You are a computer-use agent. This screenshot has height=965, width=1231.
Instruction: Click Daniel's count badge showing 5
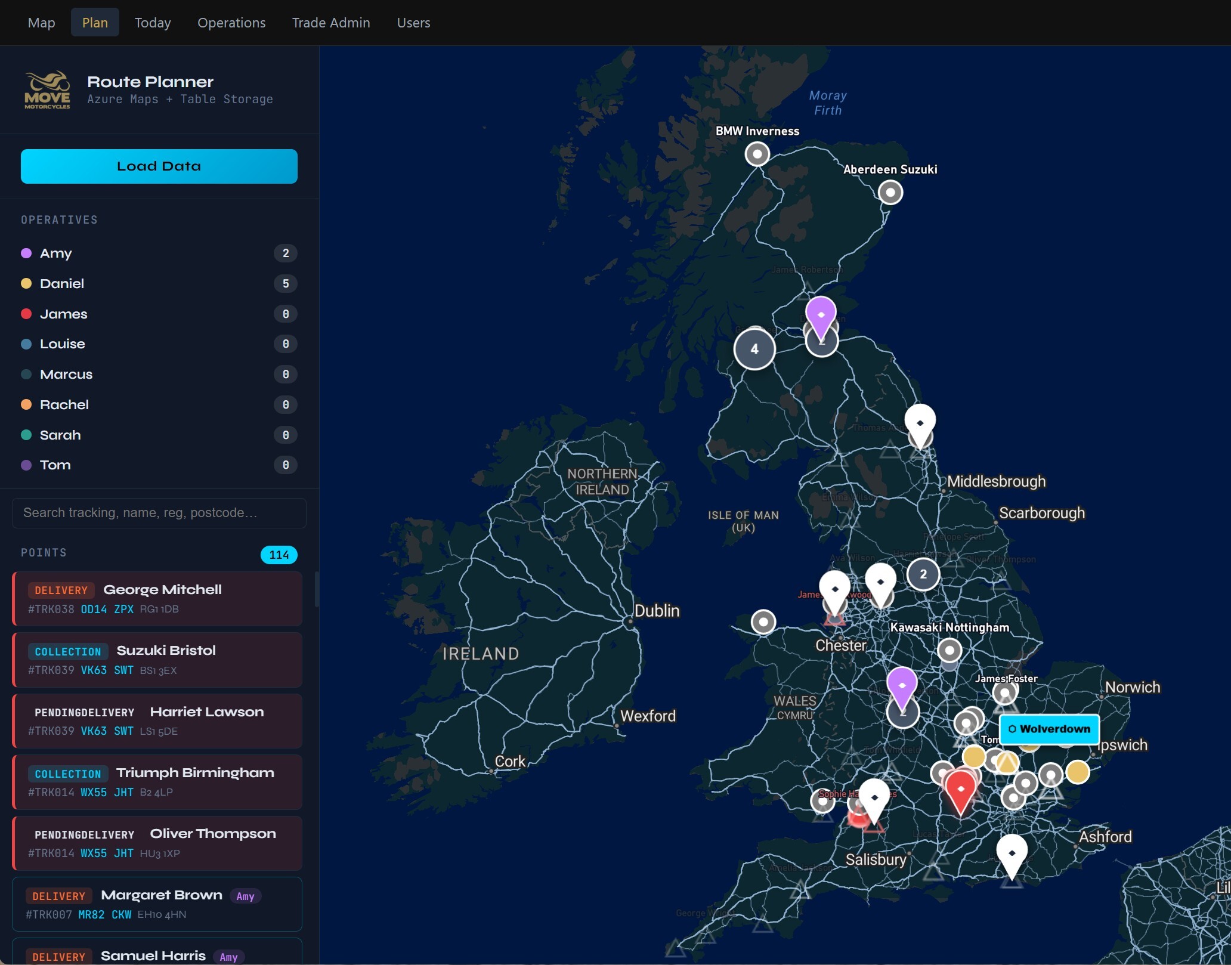click(x=286, y=284)
